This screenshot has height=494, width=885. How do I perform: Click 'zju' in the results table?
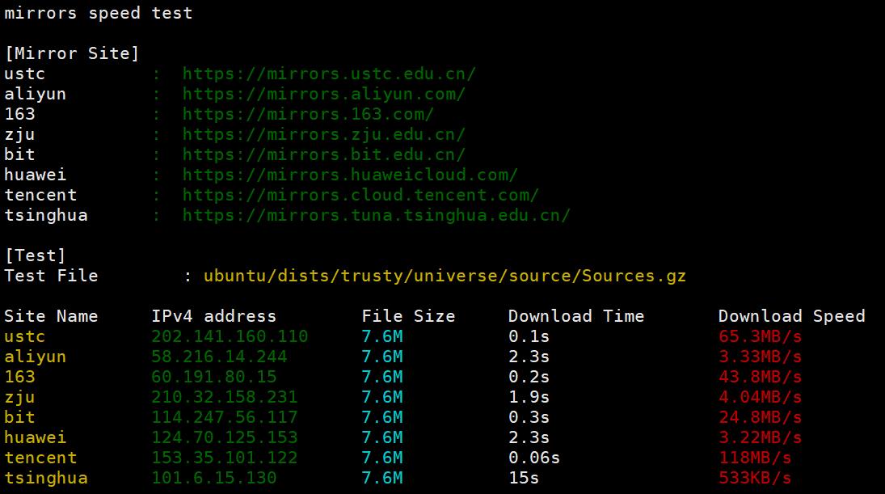tap(19, 398)
